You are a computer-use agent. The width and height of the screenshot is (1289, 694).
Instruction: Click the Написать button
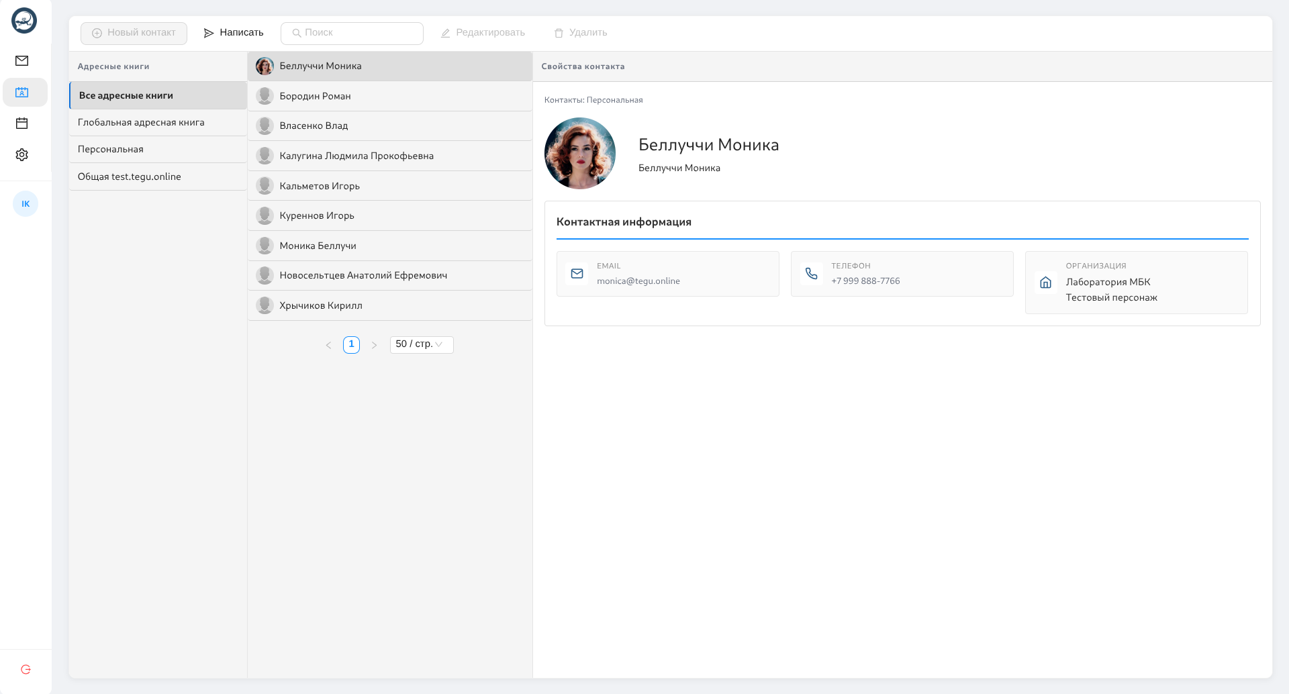coord(234,33)
